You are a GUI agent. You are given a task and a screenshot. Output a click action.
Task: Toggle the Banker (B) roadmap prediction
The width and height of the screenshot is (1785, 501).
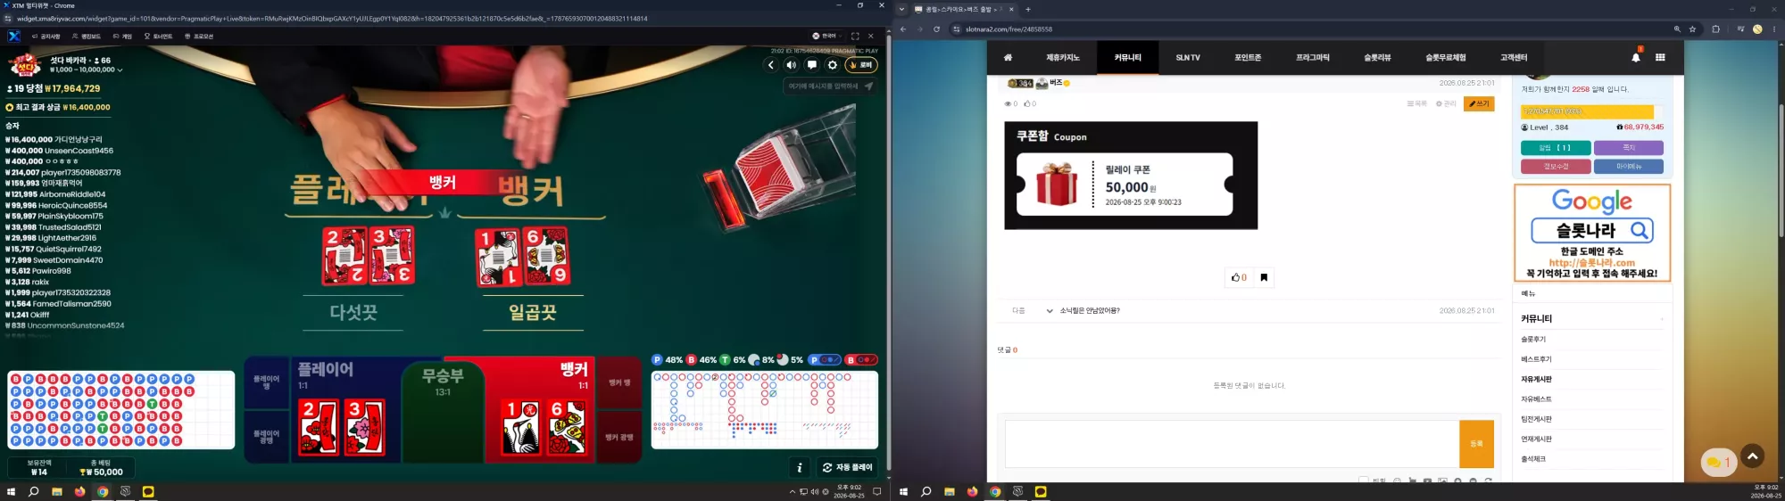tap(861, 360)
